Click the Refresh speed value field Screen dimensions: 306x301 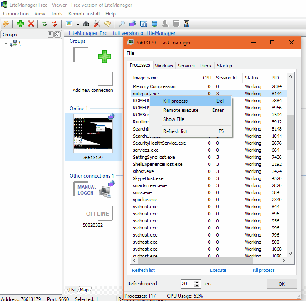(187, 284)
